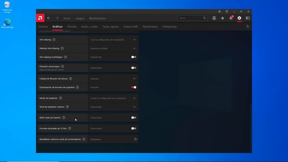Go to Inicio in top navigation
The image size is (288, 162).
67,18
